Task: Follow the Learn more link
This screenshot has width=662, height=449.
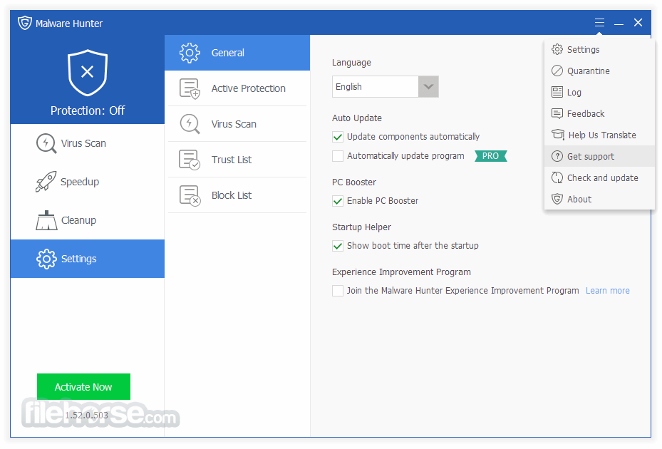Action: pos(607,291)
